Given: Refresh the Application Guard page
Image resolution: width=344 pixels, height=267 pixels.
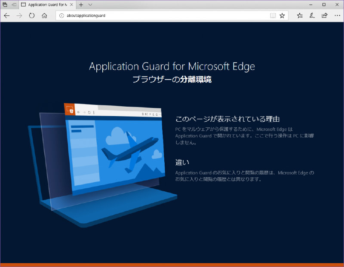Looking at the screenshot, I should (x=32, y=15).
